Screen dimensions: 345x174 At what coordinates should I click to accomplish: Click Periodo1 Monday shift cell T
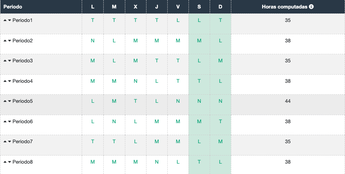click(x=93, y=20)
